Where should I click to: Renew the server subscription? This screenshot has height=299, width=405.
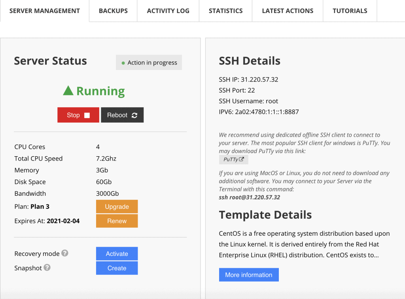click(117, 221)
